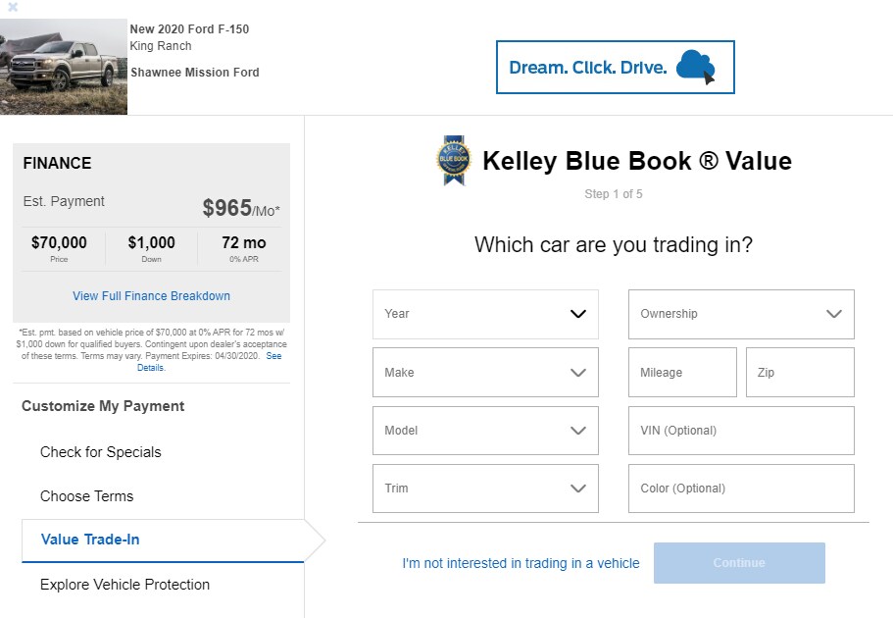Click the $1,000 down value
The height and width of the screenshot is (618, 893).
(x=152, y=243)
